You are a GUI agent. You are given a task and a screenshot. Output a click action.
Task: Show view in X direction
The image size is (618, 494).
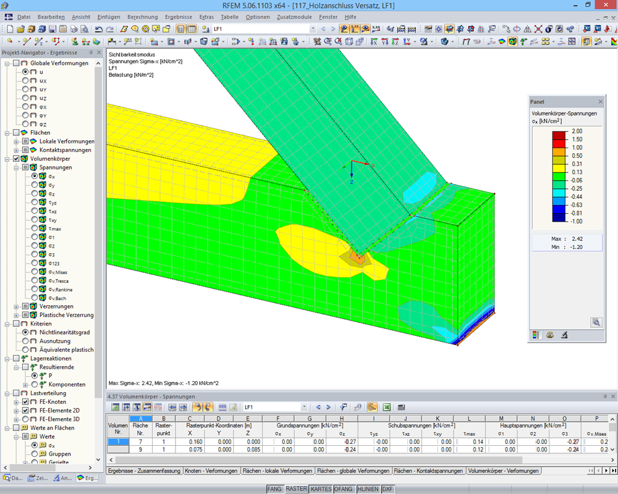coord(374,41)
